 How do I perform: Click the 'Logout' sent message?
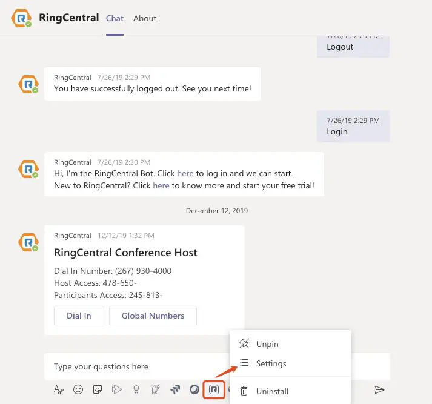point(353,47)
